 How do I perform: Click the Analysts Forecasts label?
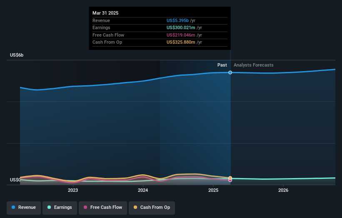[253, 65]
